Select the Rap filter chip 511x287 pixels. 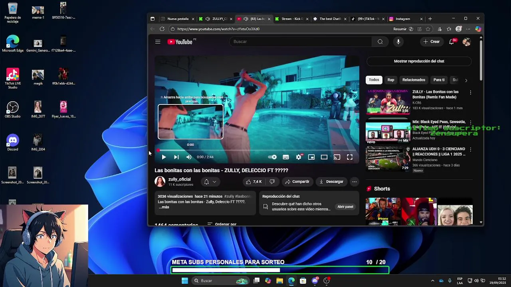tap(391, 80)
